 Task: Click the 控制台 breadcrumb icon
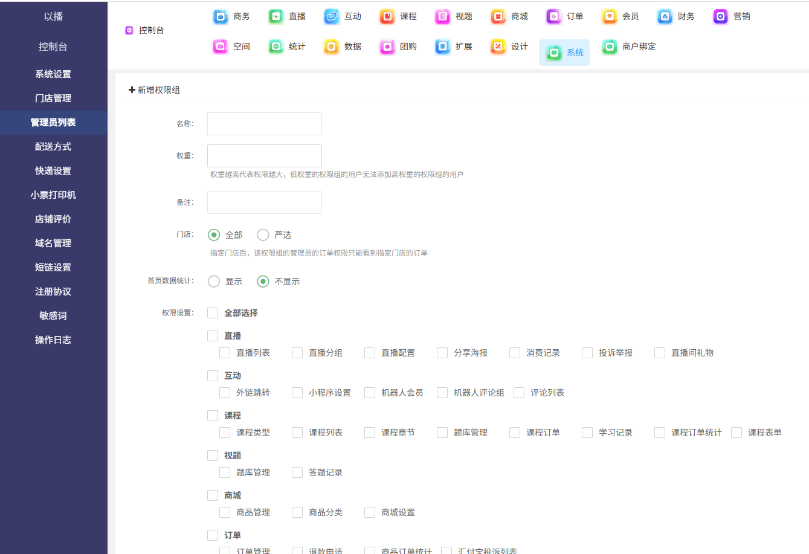pos(129,30)
